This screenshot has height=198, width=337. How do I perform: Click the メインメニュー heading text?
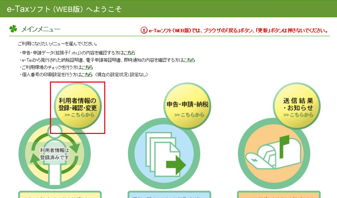[41, 29]
